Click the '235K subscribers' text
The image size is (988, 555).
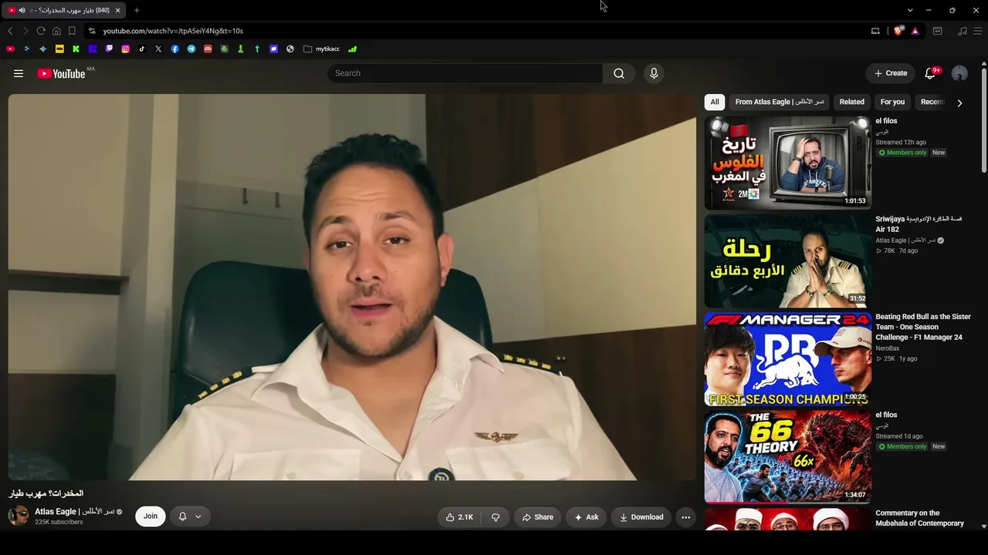(x=59, y=523)
